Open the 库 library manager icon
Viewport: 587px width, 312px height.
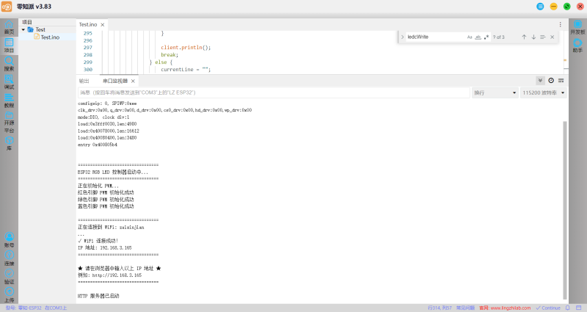[9, 144]
